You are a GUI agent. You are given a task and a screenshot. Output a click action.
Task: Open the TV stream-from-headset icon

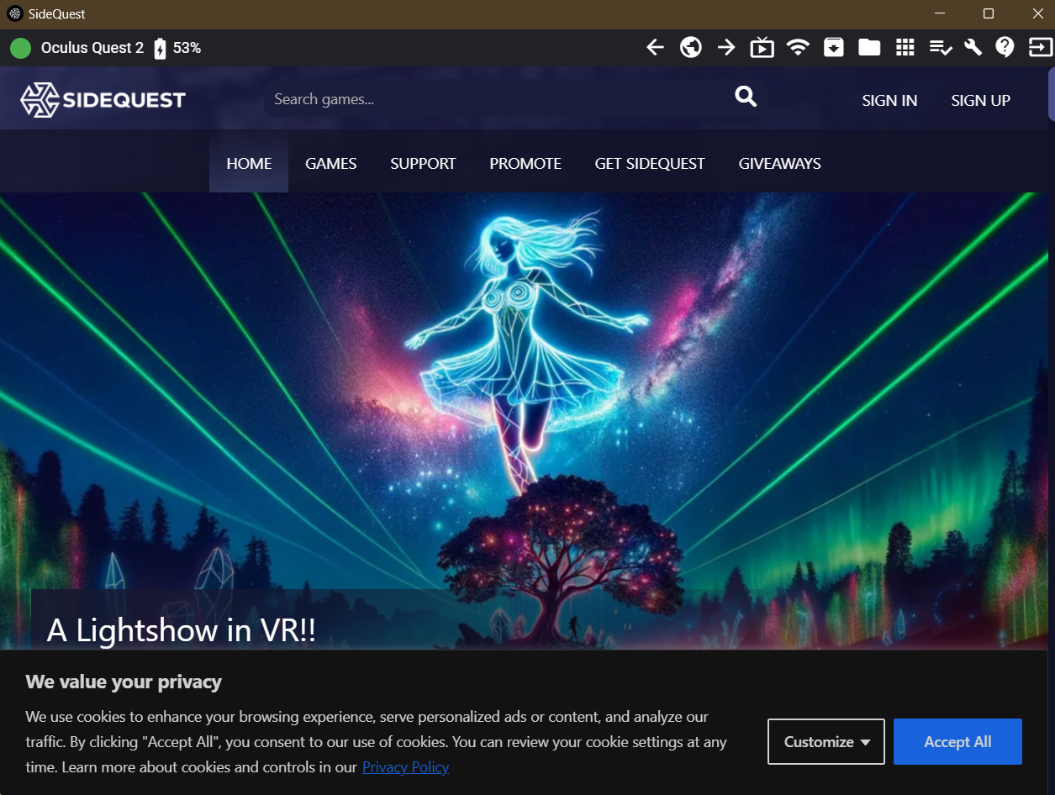click(762, 48)
